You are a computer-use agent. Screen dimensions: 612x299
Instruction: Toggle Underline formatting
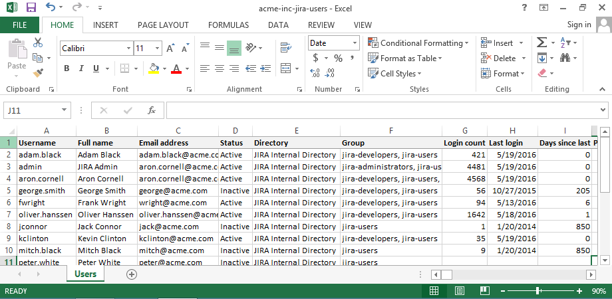pyautogui.click(x=96, y=68)
